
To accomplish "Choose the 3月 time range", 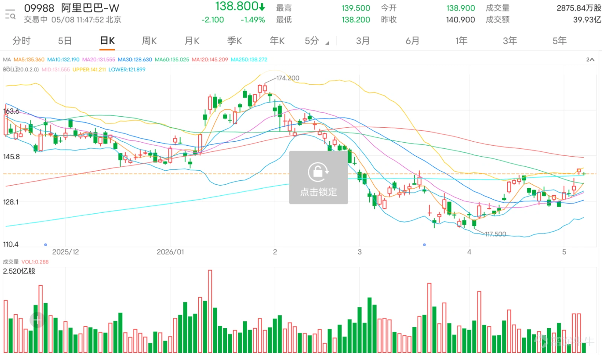I will [x=363, y=41].
